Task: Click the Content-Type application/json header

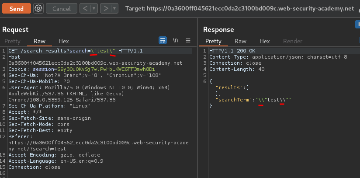Action: pos(278,57)
